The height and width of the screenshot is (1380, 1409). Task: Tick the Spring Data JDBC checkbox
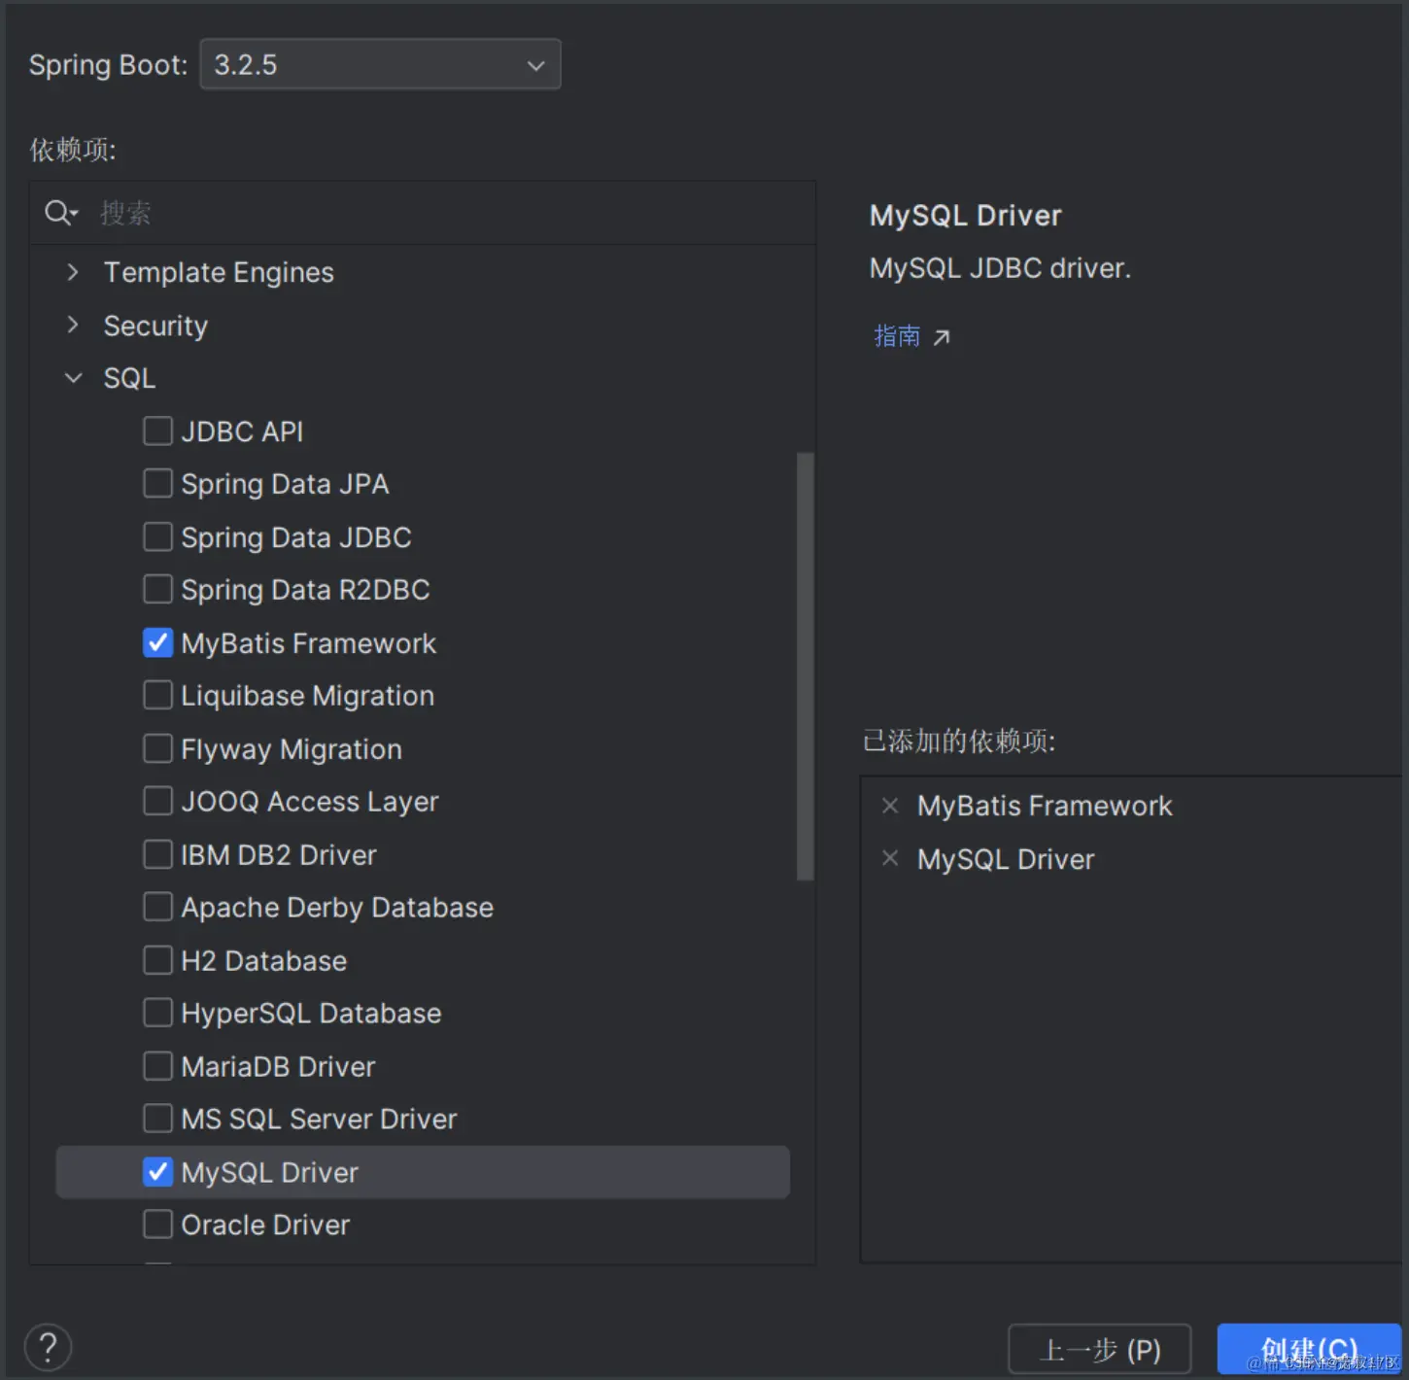click(158, 536)
